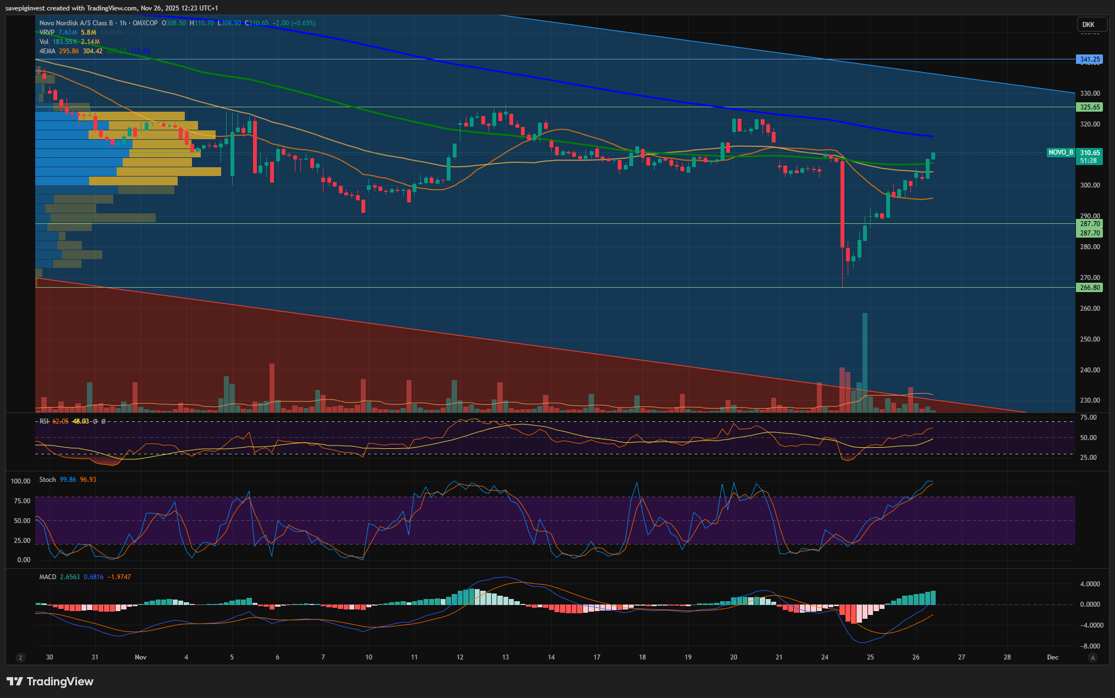Click the 325.65 green price label
1115x698 pixels.
tap(1089, 107)
